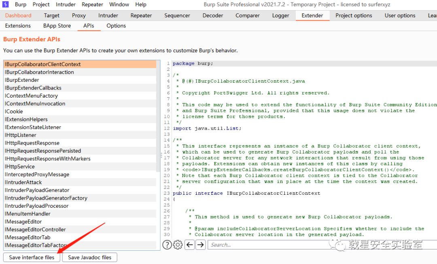Select IExtensionHelpers in list
437x264 pixels.
pyautogui.click(x=80, y=119)
